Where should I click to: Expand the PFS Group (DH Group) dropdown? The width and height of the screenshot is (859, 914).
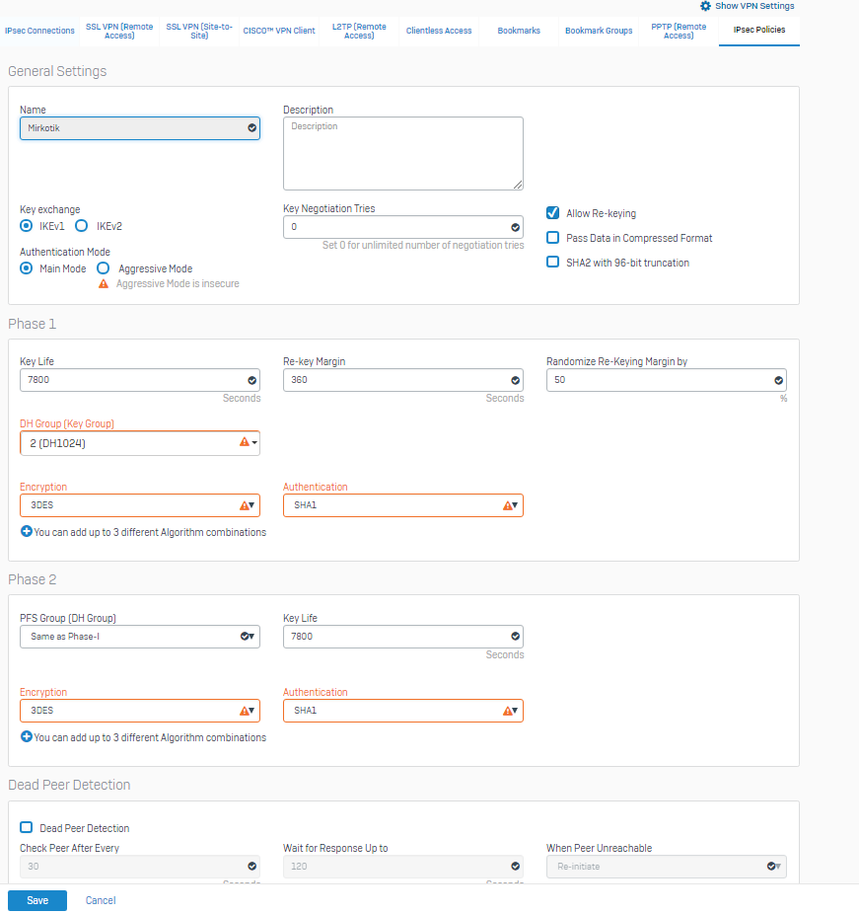[139, 637]
